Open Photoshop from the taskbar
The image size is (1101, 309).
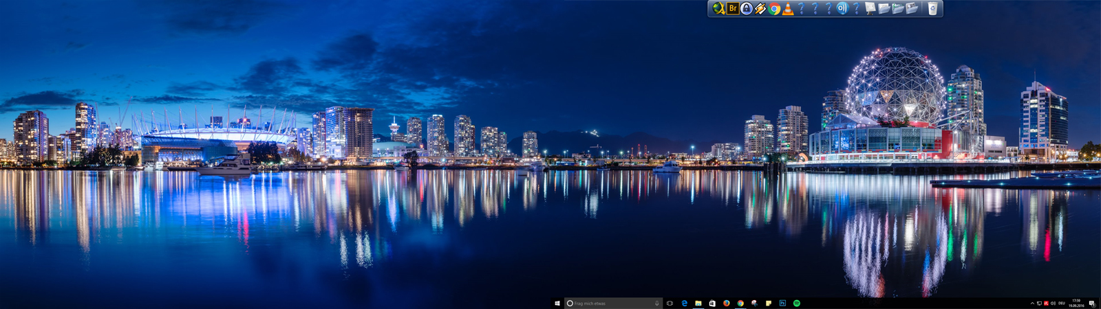[782, 303]
